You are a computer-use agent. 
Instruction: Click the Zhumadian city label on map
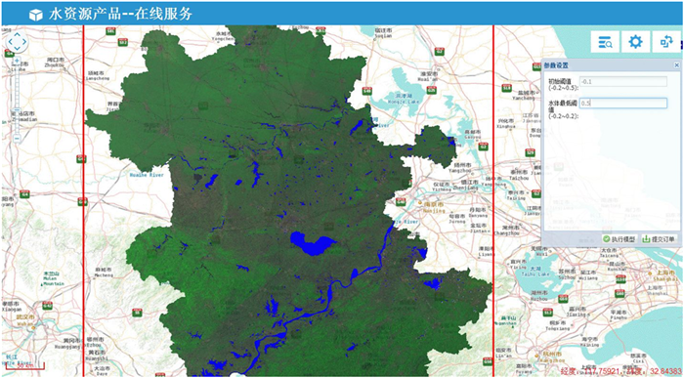24,117
